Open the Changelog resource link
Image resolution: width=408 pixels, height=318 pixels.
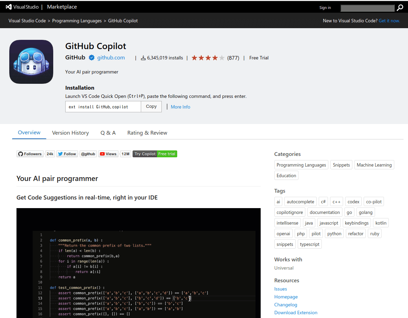coord(285,305)
